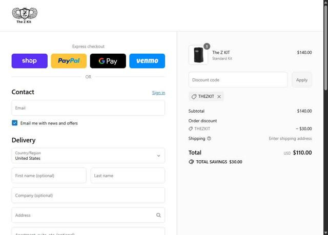
Task: Click the page vertical scrollbar thumb
Action: [x=326, y=48]
